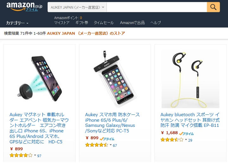Screen dimensions: 228x163
Task: Click the Prime badge beside ¥1,688 earphones
Action: (x=186, y=134)
